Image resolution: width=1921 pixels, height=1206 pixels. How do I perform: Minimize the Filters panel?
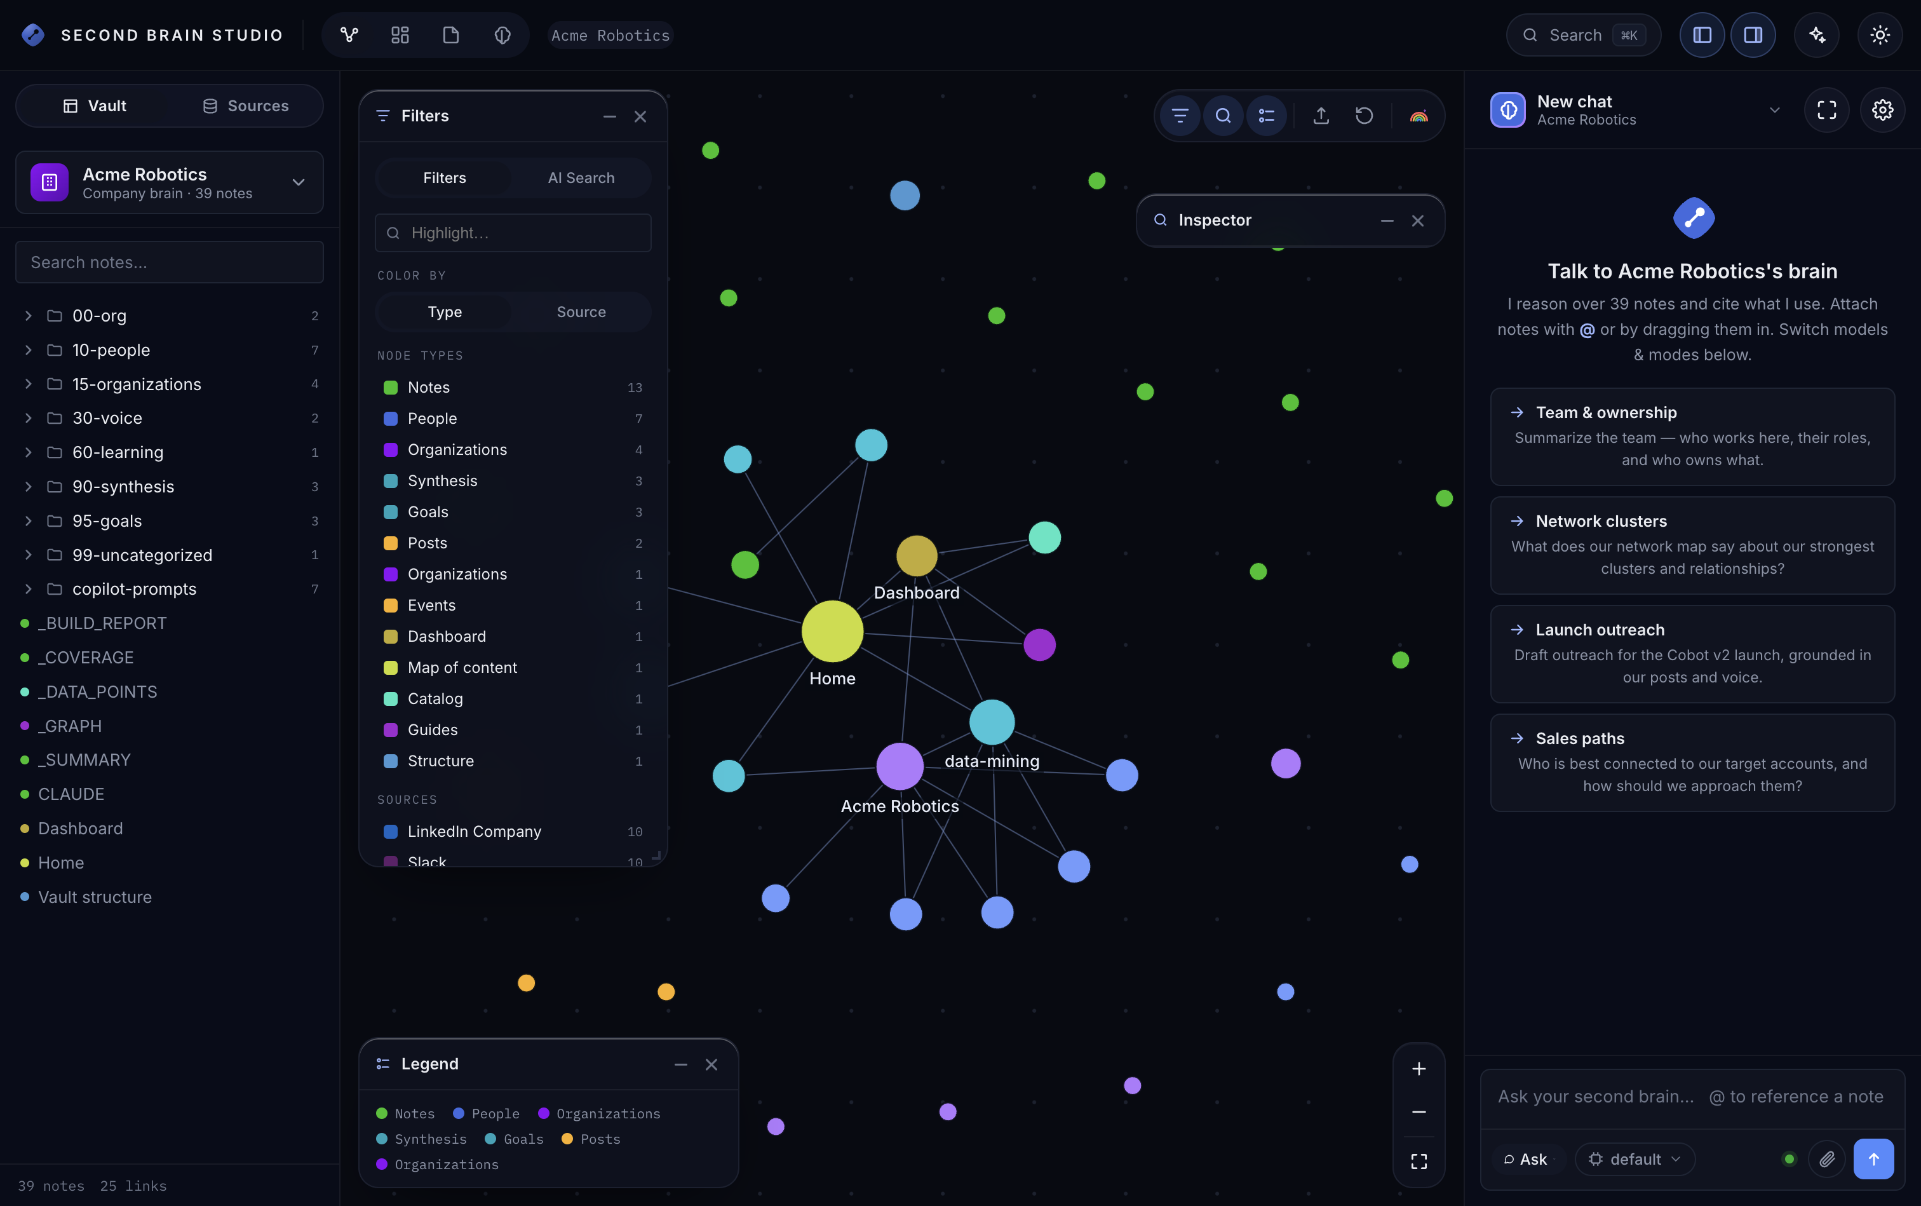pos(609,116)
